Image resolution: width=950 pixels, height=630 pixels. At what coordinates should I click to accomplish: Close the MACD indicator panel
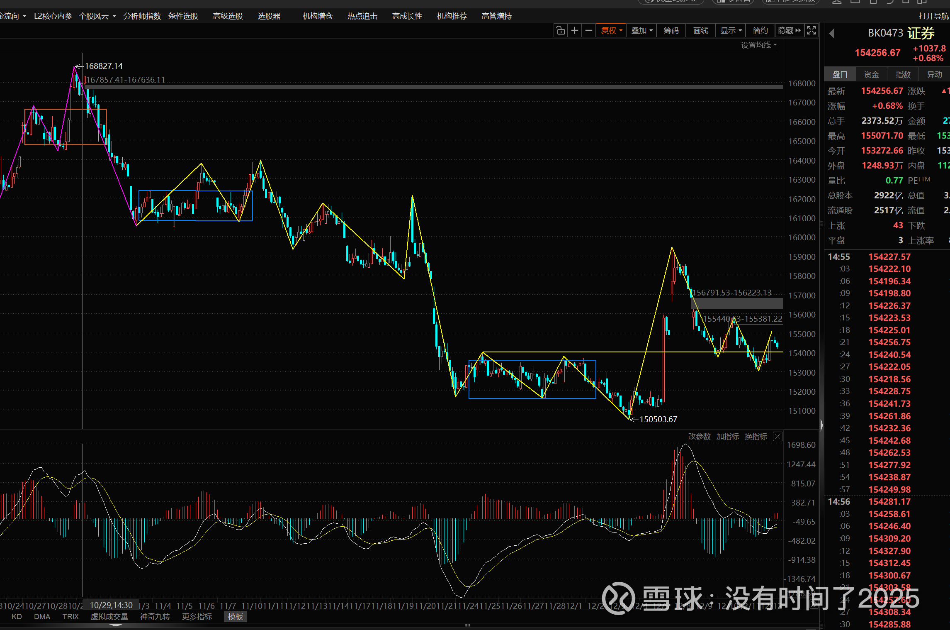(x=777, y=437)
